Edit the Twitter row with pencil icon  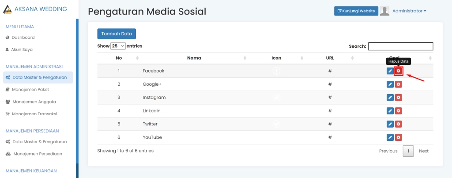(390, 124)
